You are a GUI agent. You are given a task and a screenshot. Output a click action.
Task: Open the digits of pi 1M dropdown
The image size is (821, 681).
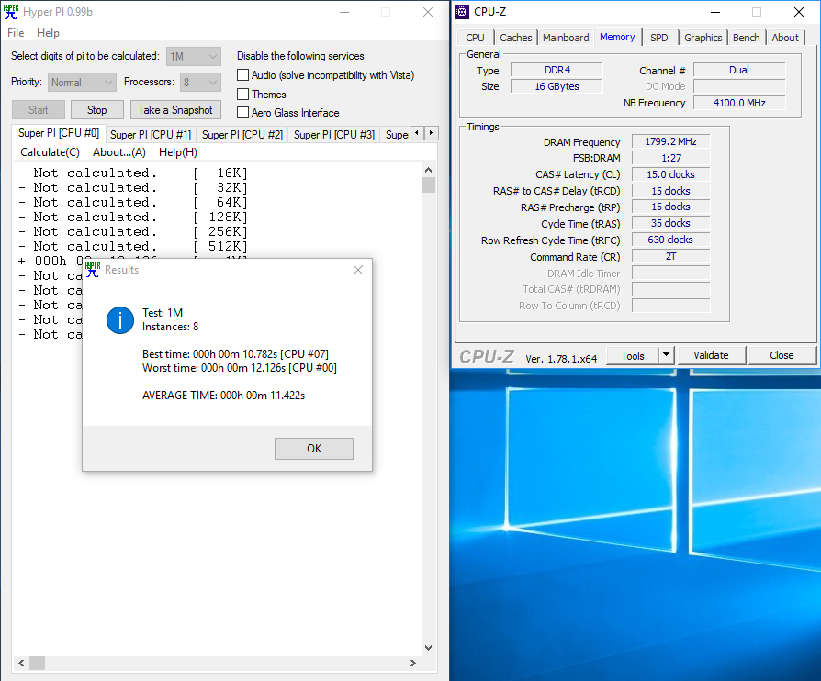coord(193,56)
